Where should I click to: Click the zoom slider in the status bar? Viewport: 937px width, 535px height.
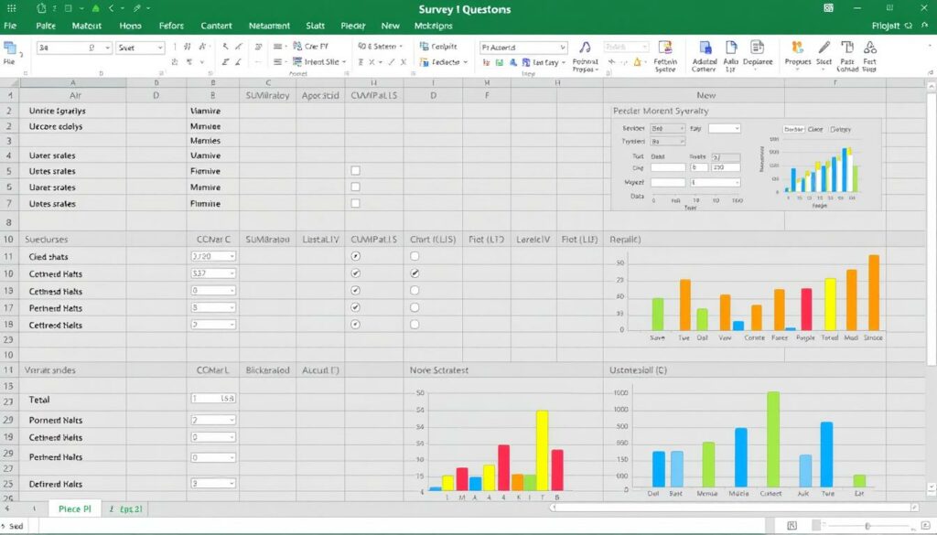(867, 526)
